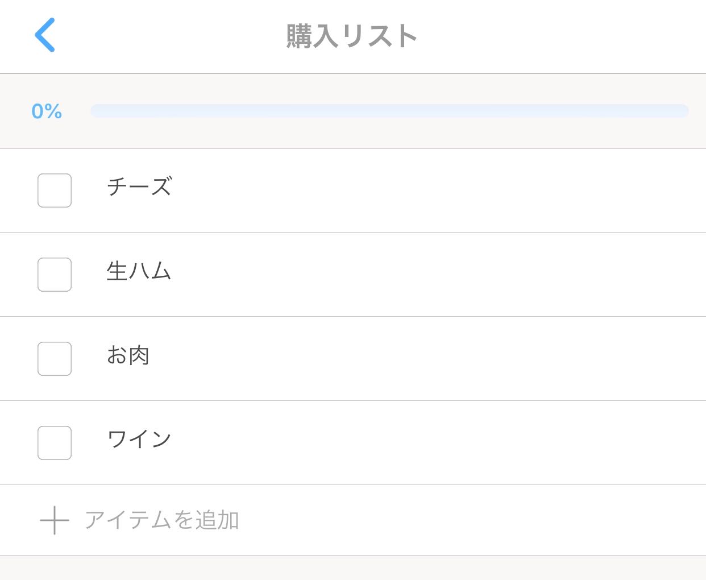
Task: Check off チーズ on the list
Action: coord(54,190)
